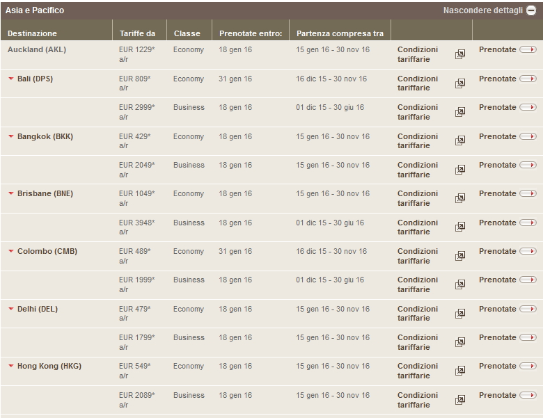Open popup icon for Auckland fare conditions
The width and height of the screenshot is (543, 418).
click(460, 55)
